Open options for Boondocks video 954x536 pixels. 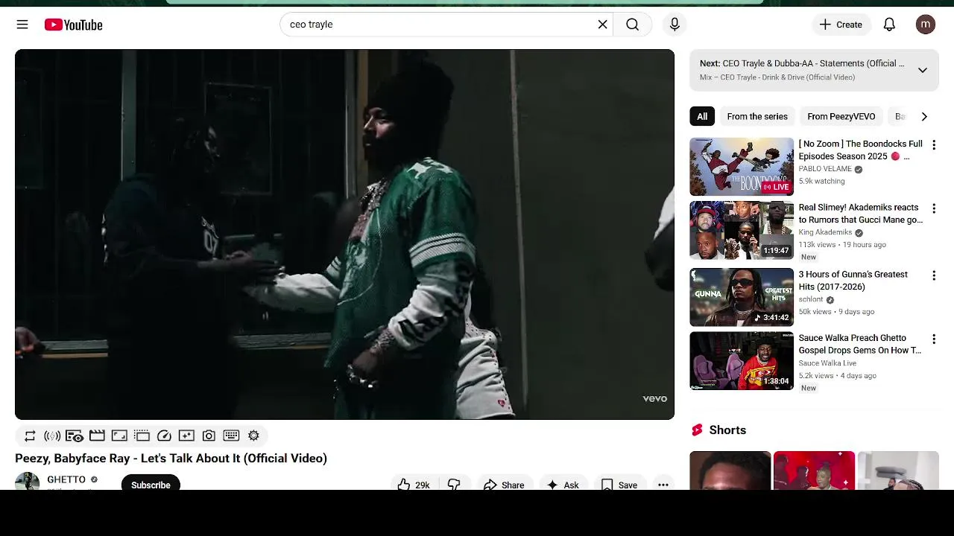point(934,145)
